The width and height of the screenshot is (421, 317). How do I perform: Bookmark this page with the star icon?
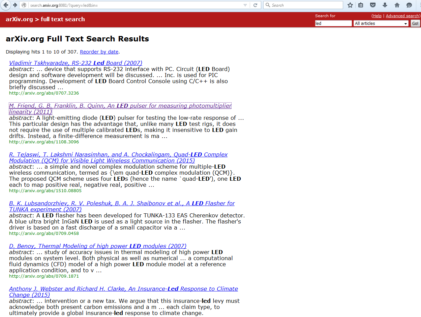(350, 5)
